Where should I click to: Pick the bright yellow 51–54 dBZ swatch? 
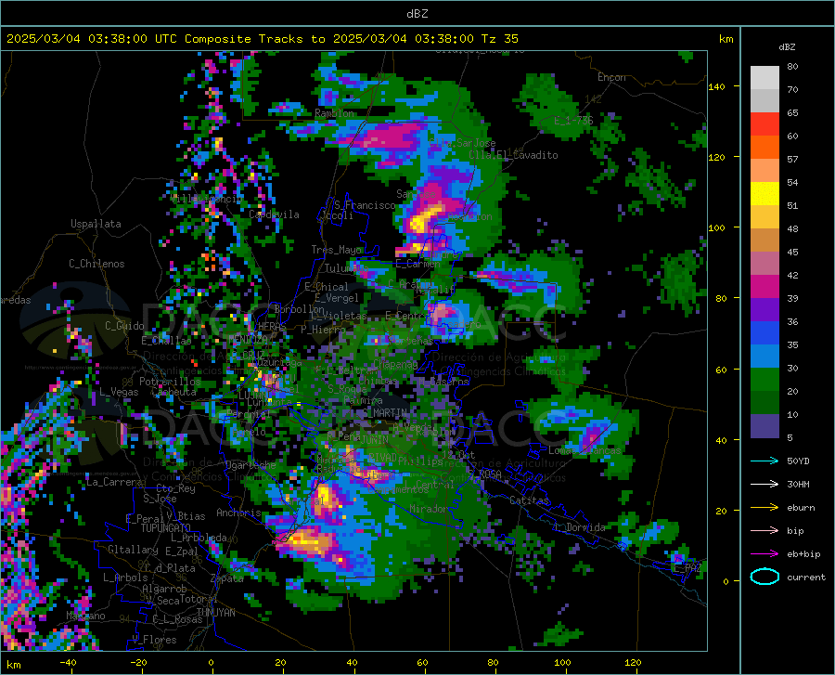coord(764,194)
